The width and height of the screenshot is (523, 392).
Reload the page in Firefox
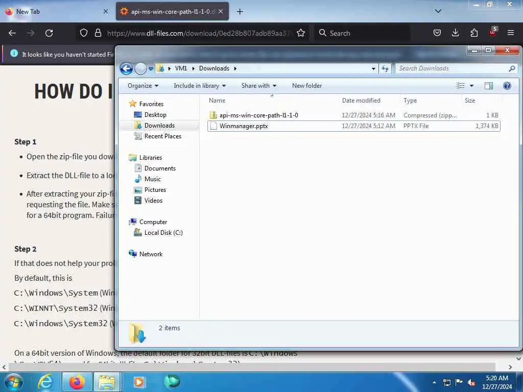click(49, 33)
